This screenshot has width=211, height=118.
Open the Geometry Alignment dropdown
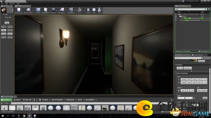pos(188,68)
